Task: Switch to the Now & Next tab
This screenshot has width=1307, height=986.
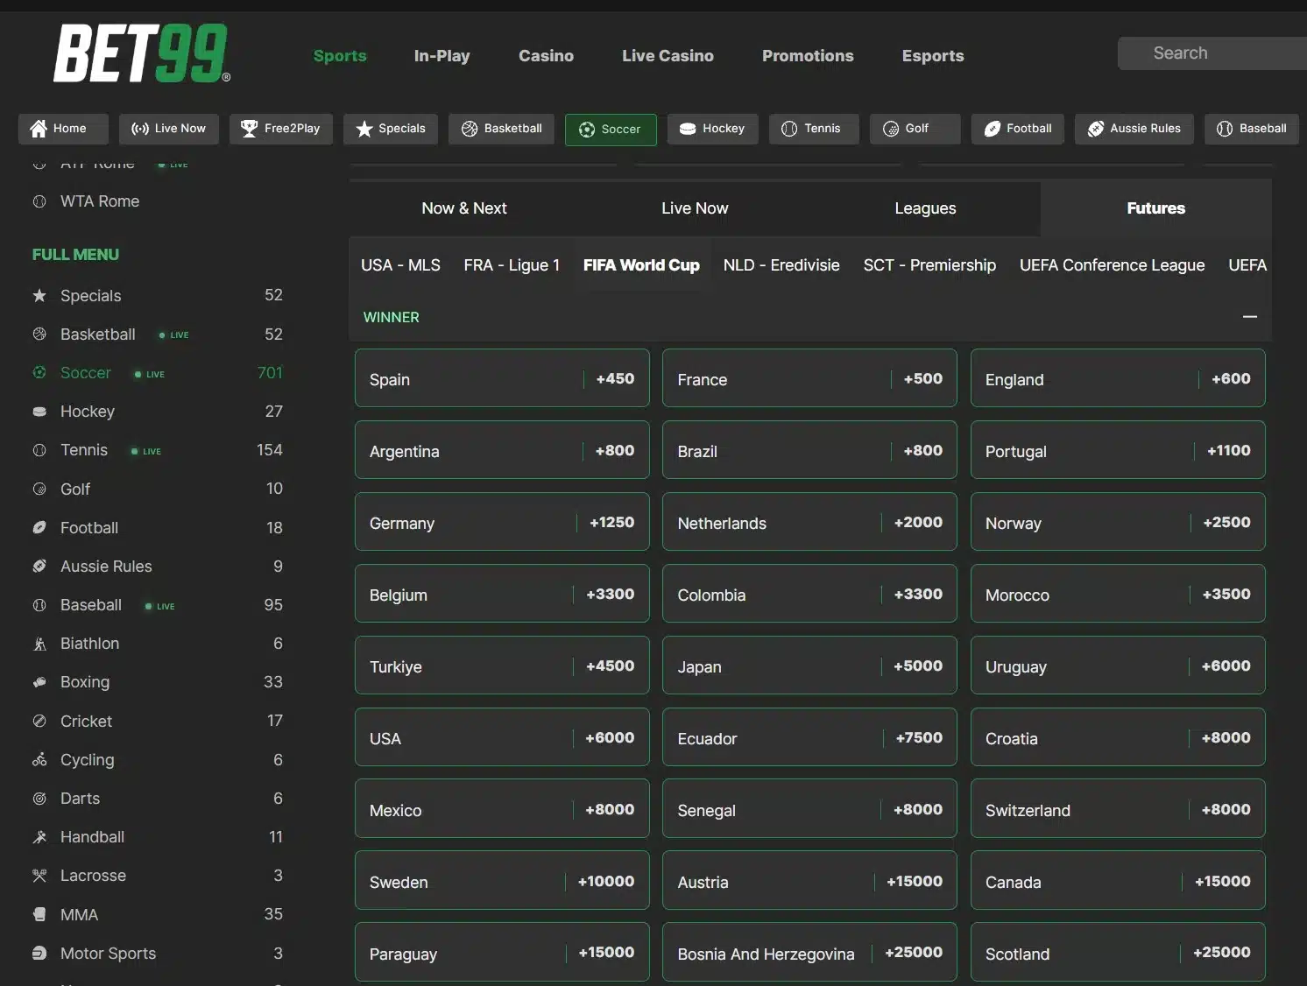Action: click(x=464, y=208)
